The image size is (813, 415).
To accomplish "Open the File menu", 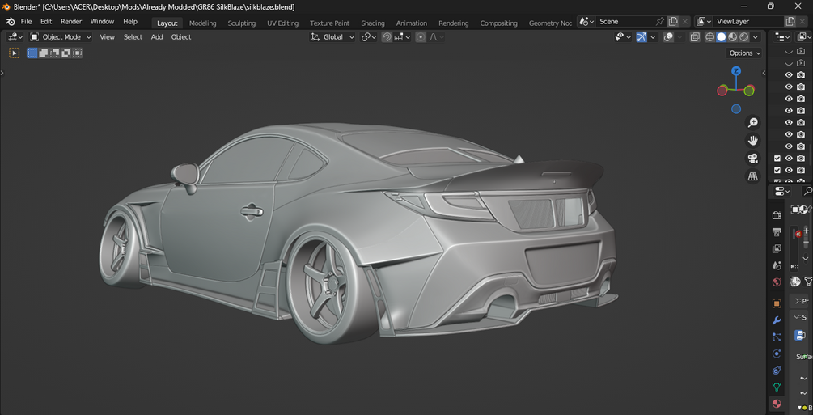I will point(26,22).
